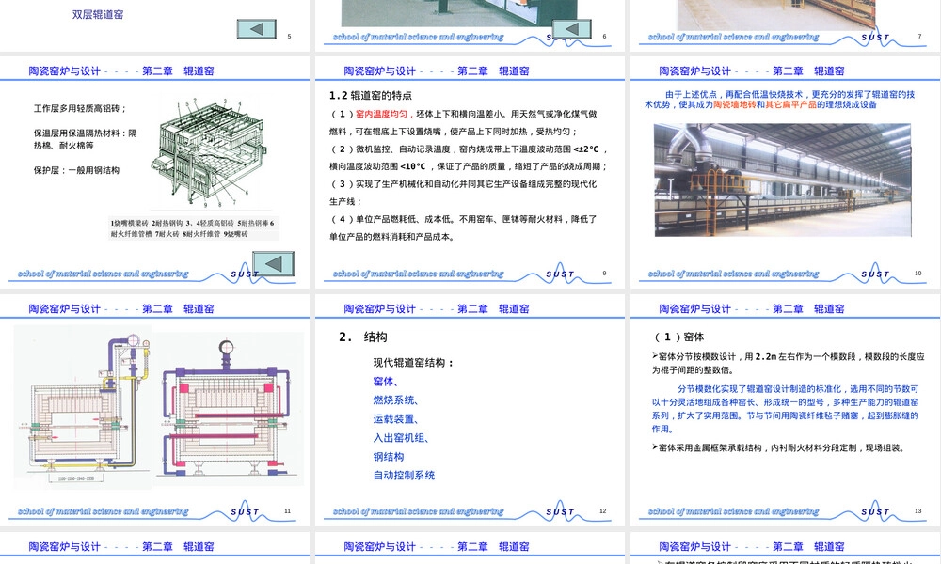Click the line '工作层多用轻质高铝砖；'
Viewport: 941px width, 564px height.
pyautogui.click(x=80, y=108)
